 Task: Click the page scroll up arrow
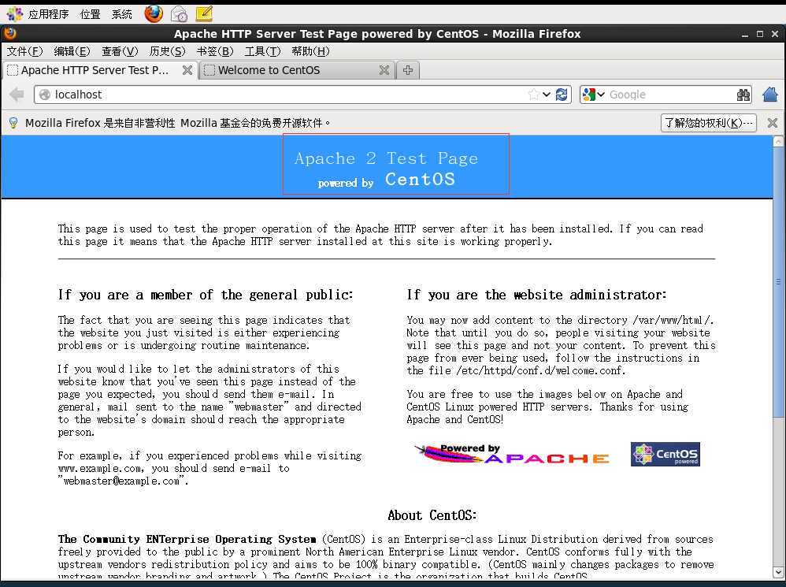point(778,141)
